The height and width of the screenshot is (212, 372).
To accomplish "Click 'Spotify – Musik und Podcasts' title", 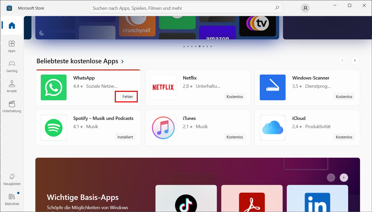I will pos(103,118).
